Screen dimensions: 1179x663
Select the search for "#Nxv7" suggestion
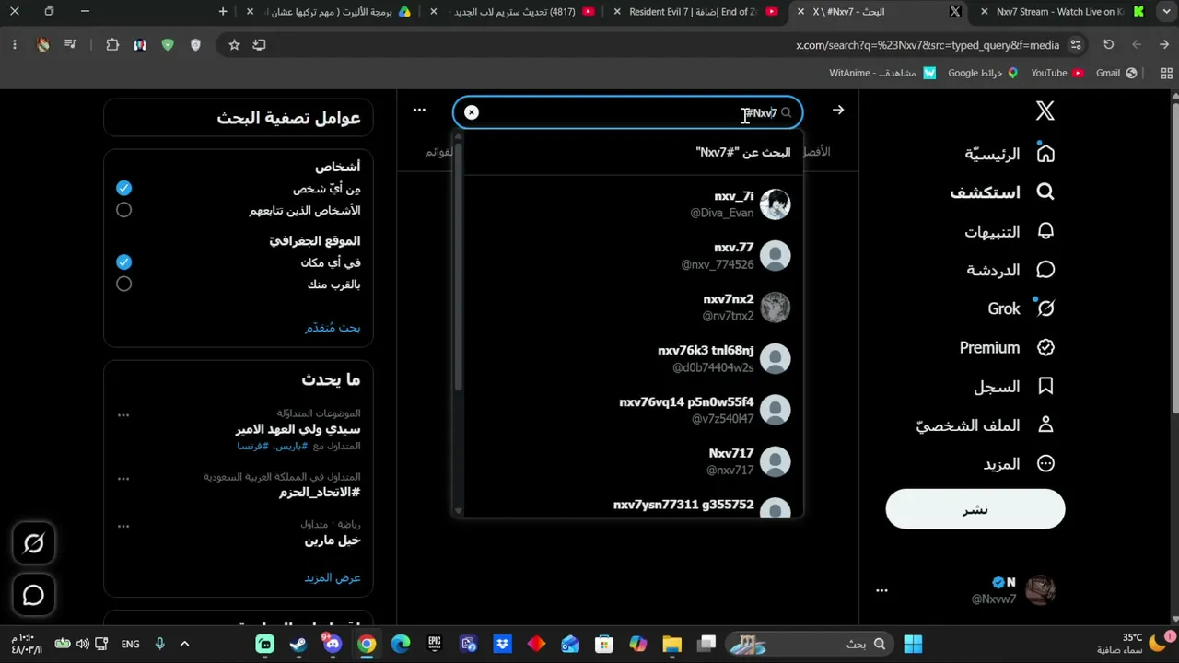628,152
